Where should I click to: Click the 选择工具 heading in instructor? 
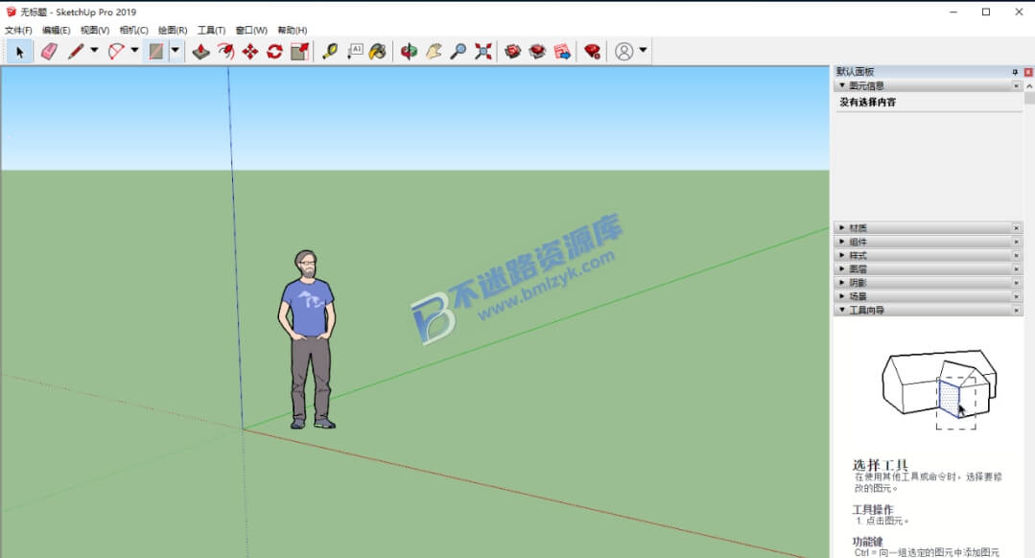(880, 464)
